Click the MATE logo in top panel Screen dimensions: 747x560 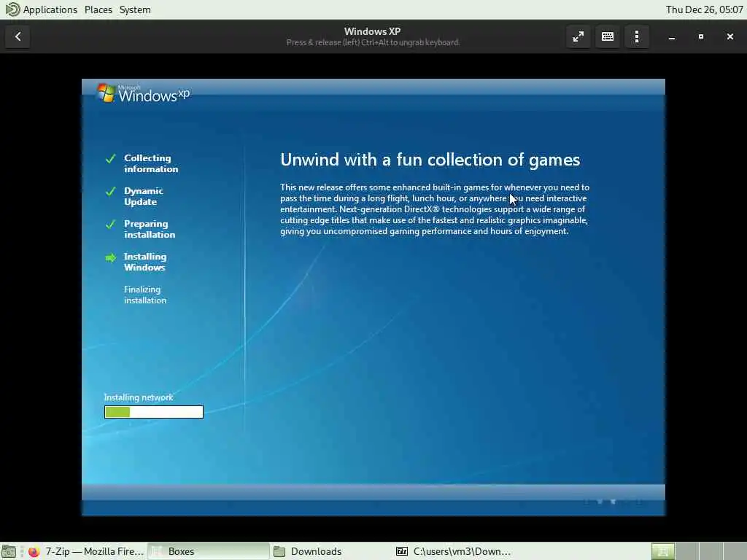coord(12,9)
